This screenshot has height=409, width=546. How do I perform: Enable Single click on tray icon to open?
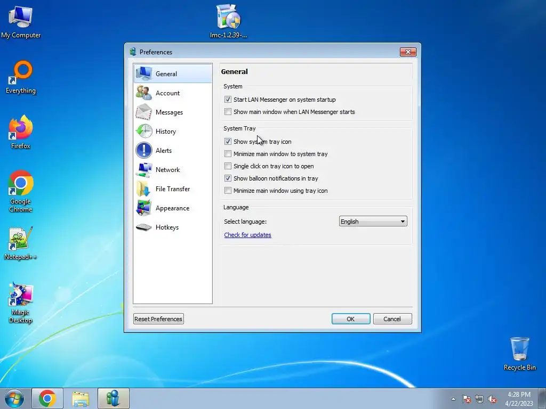coord(228,166)
